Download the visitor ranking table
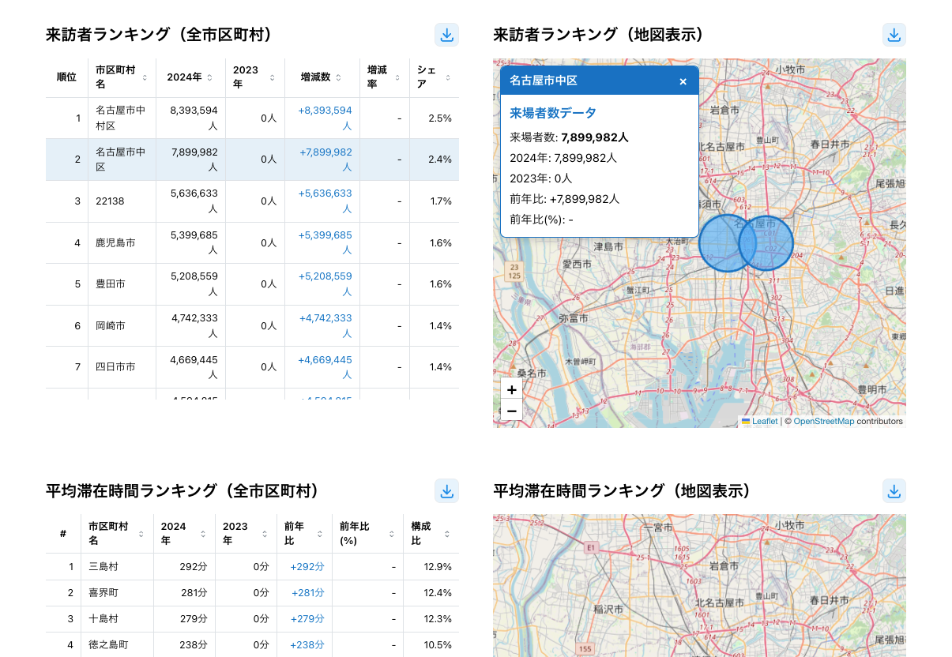The height and width of the screenshot is (657, 952). click(x=446, y=35)
